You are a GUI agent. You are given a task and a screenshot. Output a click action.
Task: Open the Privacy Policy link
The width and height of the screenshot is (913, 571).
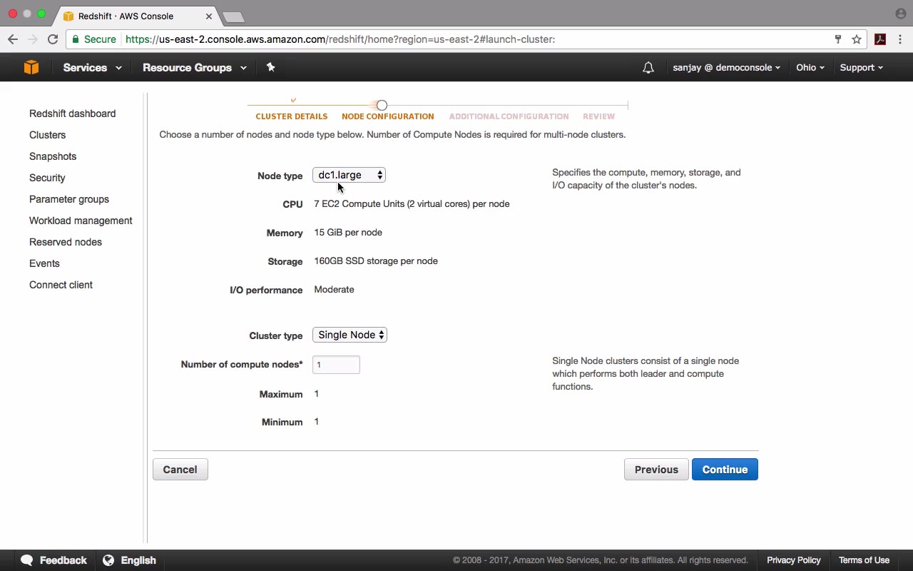(x=794, y=560)
